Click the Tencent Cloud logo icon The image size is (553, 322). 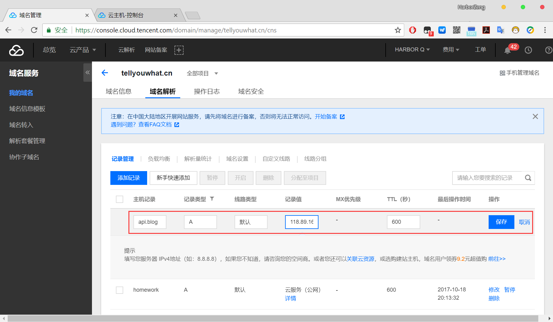coord(16,50)
